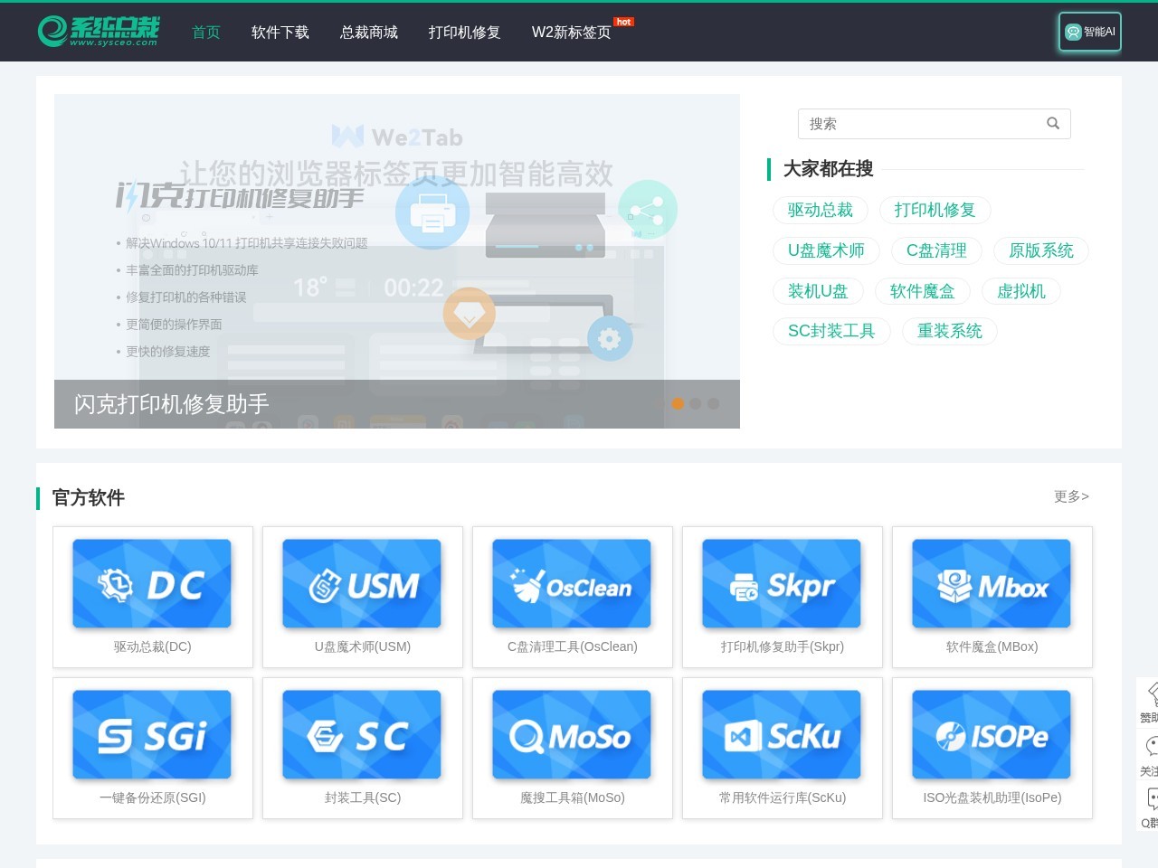The height and width of the screenshot is (868, 1158).
Task: Click the red hot badge
Action: 623,22
